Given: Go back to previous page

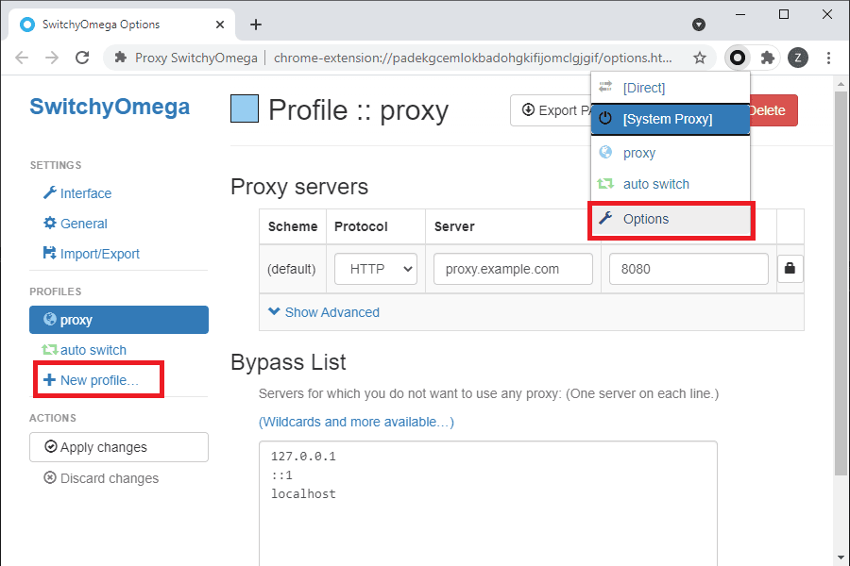Looking at the screenshot, I should pos(21,58).
